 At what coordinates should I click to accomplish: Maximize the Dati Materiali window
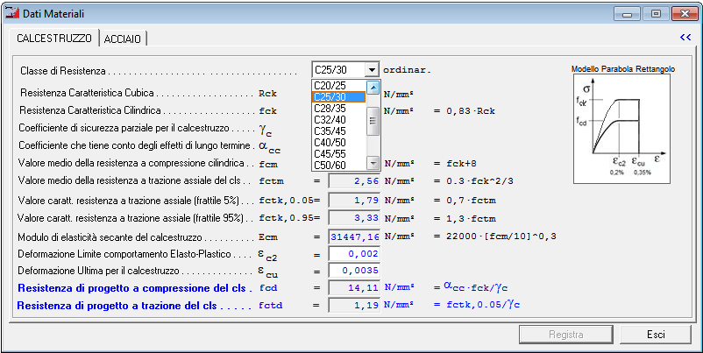pos(656,14)
